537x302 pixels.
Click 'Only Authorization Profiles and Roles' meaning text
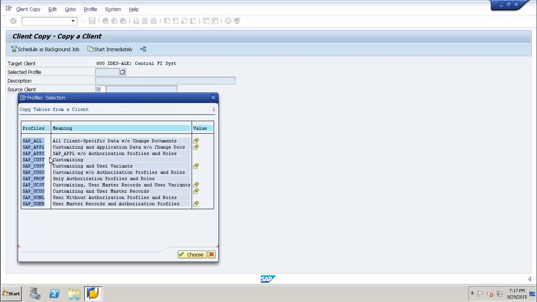point(104,179)
